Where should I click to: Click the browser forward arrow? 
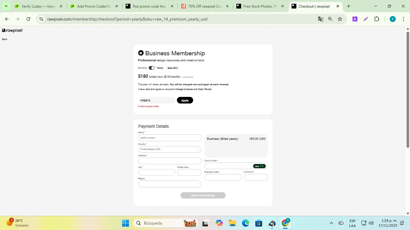click(17, 19)
